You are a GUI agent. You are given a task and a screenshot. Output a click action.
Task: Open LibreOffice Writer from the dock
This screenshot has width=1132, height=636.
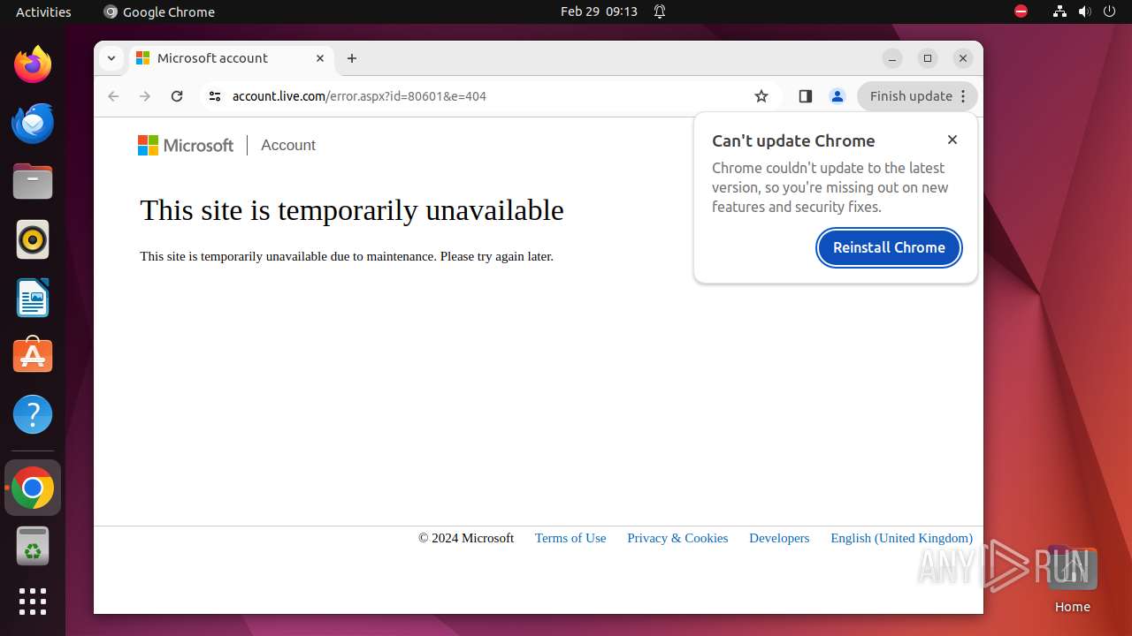(33, 298)
